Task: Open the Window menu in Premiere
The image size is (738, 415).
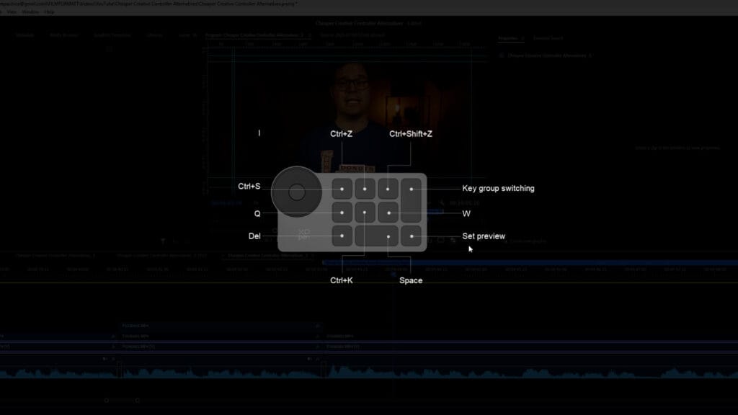Action: point(30,12)
